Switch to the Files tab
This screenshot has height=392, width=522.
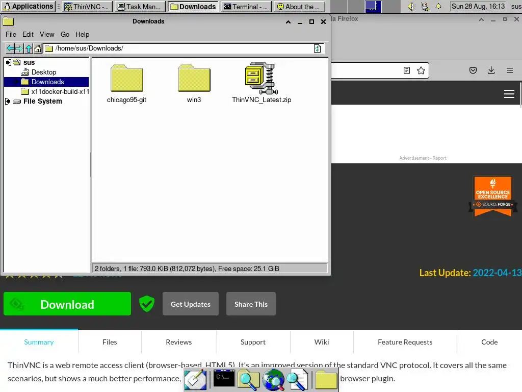point(110,342)
